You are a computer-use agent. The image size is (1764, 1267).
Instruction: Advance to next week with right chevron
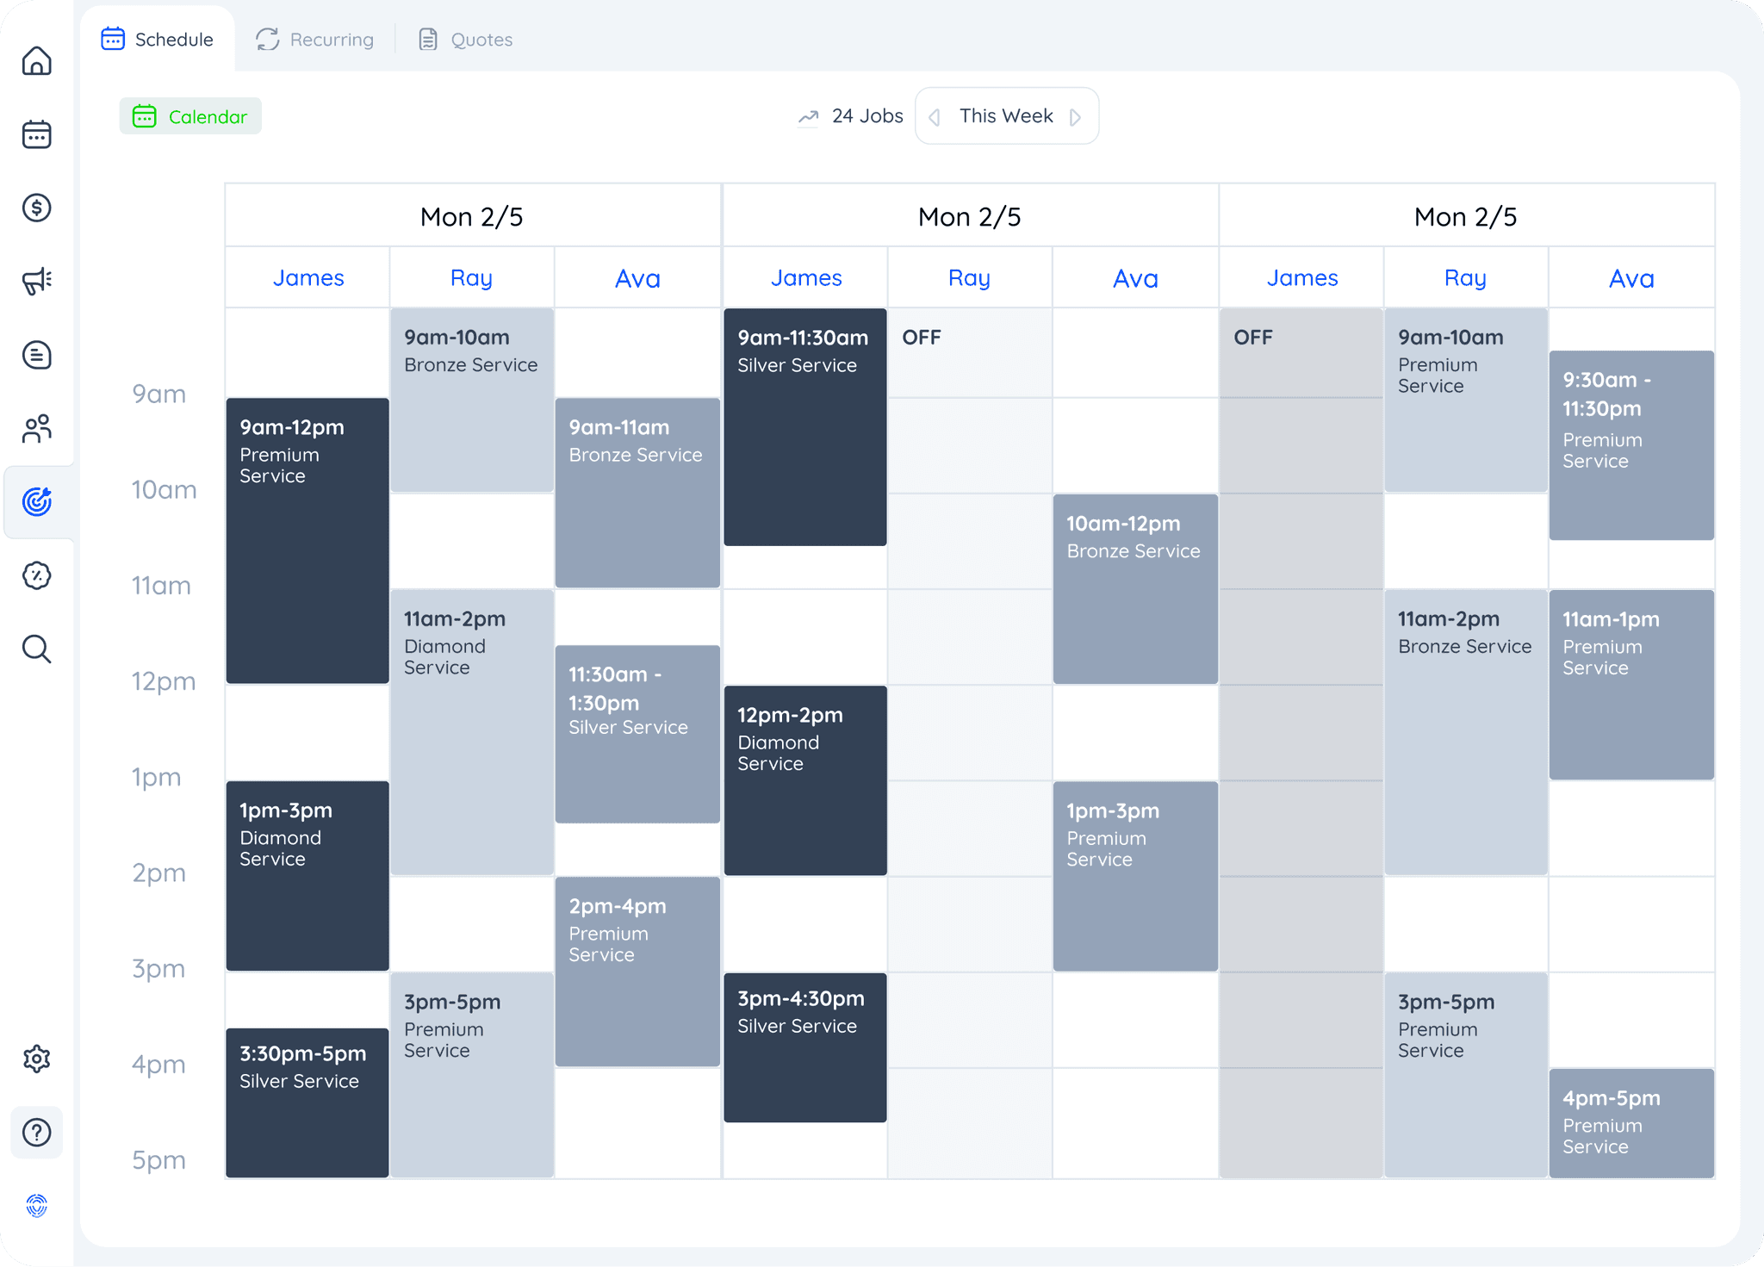(1077, 117)
